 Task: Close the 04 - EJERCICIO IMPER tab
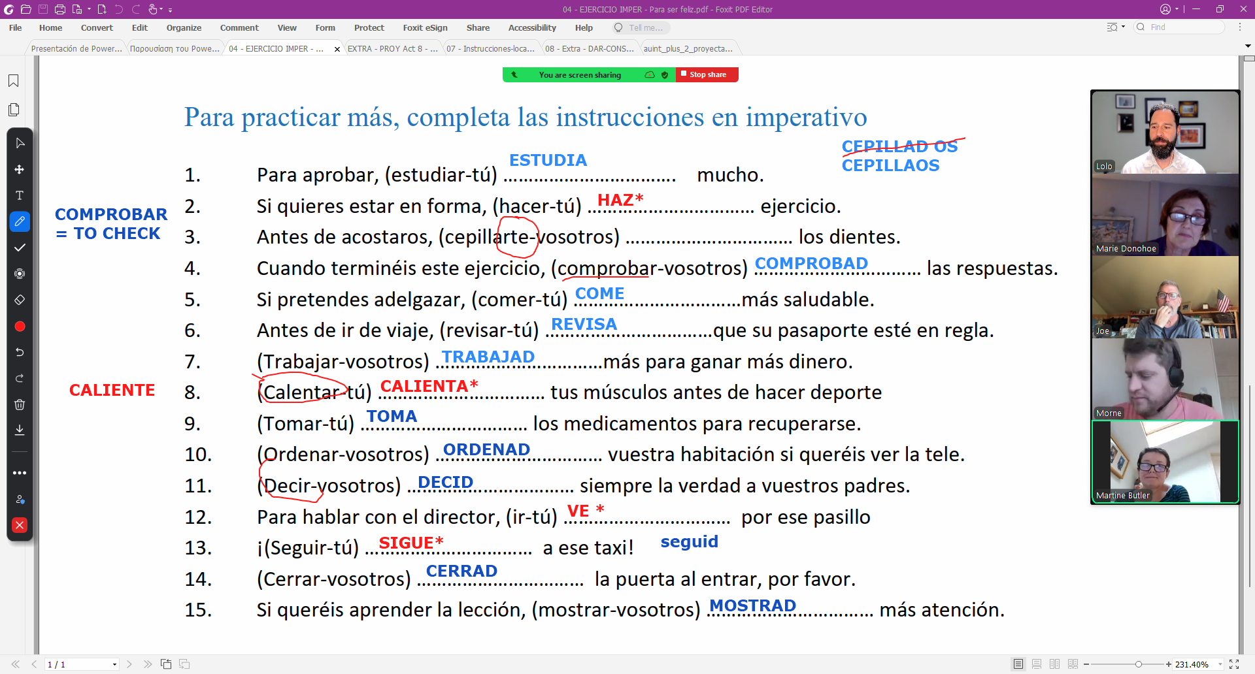click(337, 49)
